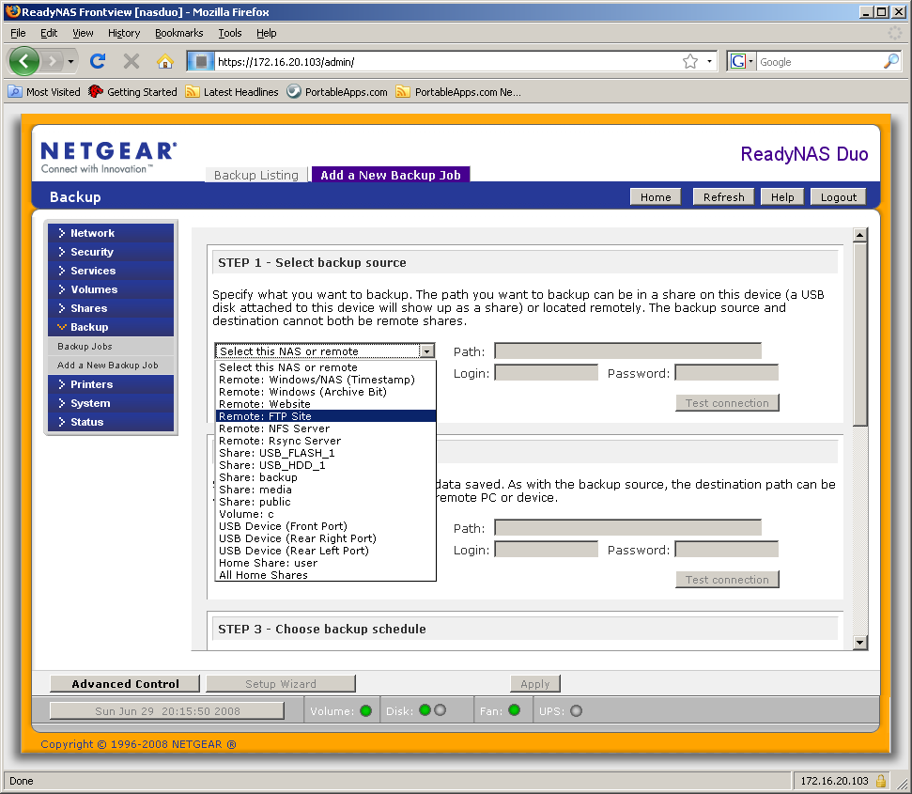This screenshot has width=912, height=794.
Task: Click the search magnifier icon
Action: 891,61
